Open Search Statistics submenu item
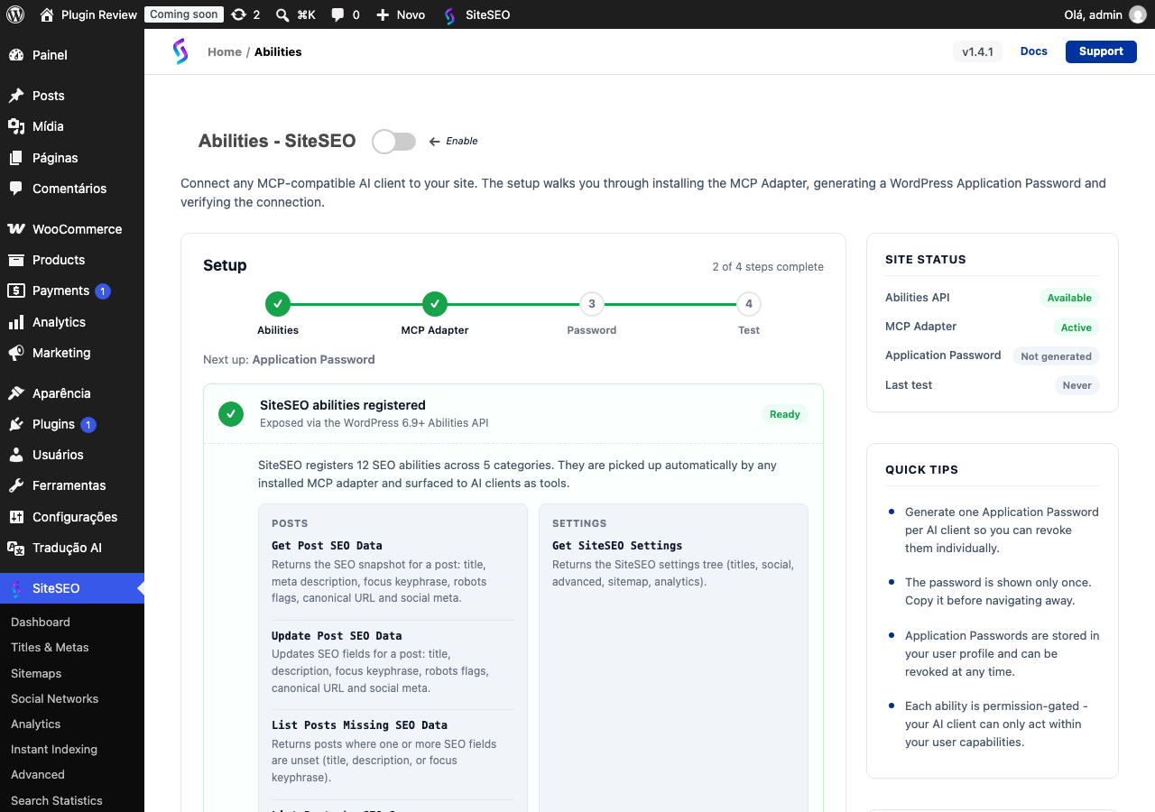The width and height of the screenshot is (1155, 812). pyautogui.click(x=57, y=800)
